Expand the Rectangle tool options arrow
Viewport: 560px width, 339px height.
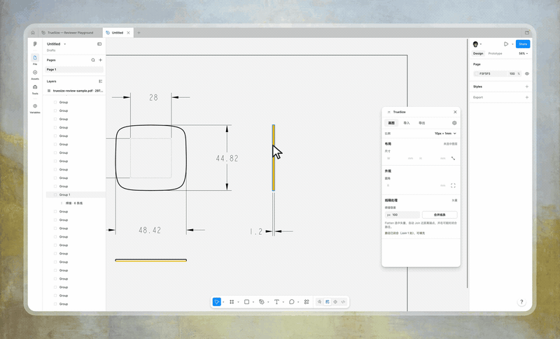point(253,302)
